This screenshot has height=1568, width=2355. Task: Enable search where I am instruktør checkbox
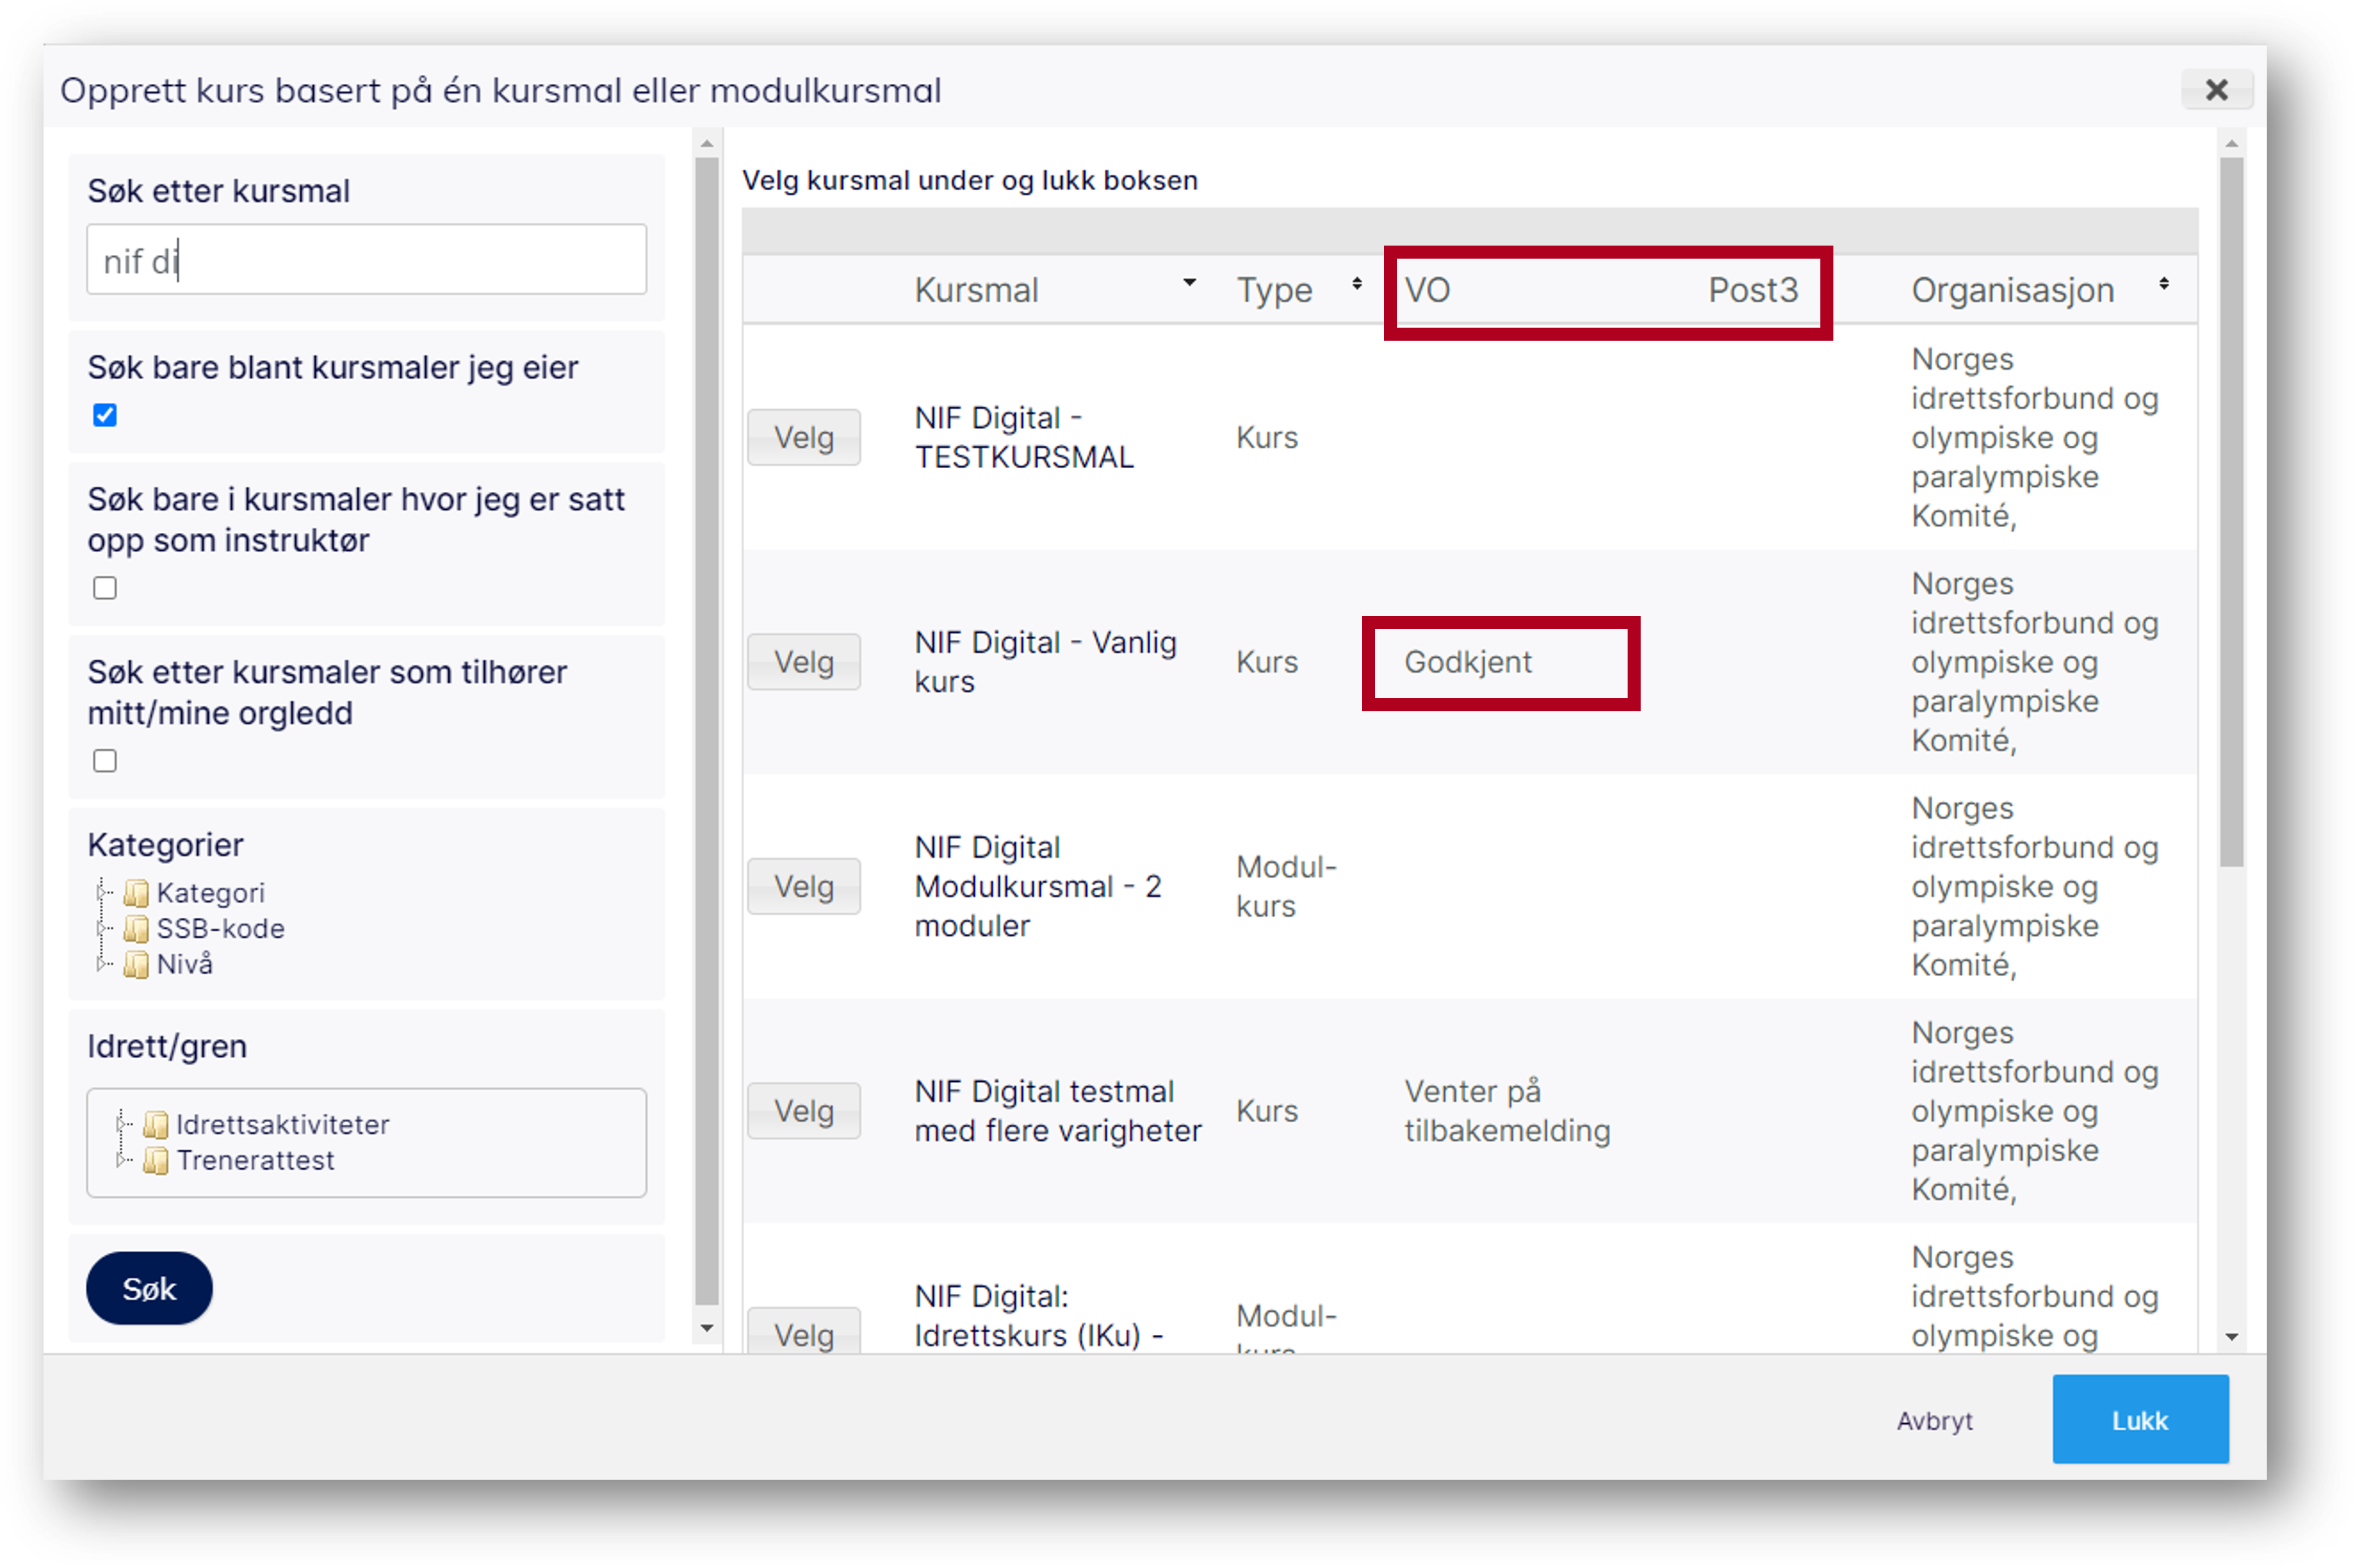coord(105,588)
